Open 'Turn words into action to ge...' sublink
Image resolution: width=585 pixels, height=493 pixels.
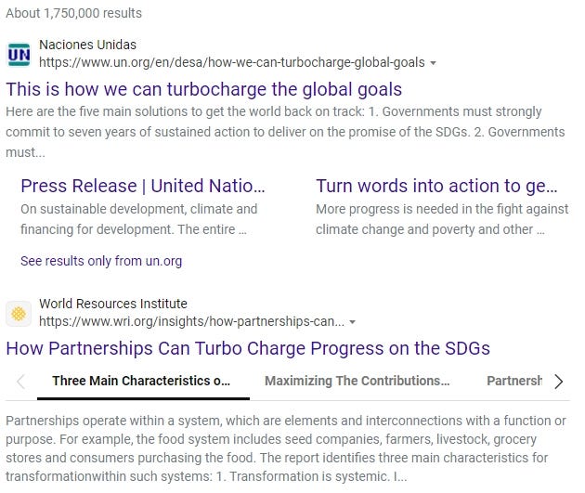coord(436,186)
